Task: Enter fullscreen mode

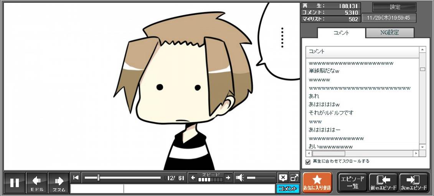Action: click(x=294, y=178)
